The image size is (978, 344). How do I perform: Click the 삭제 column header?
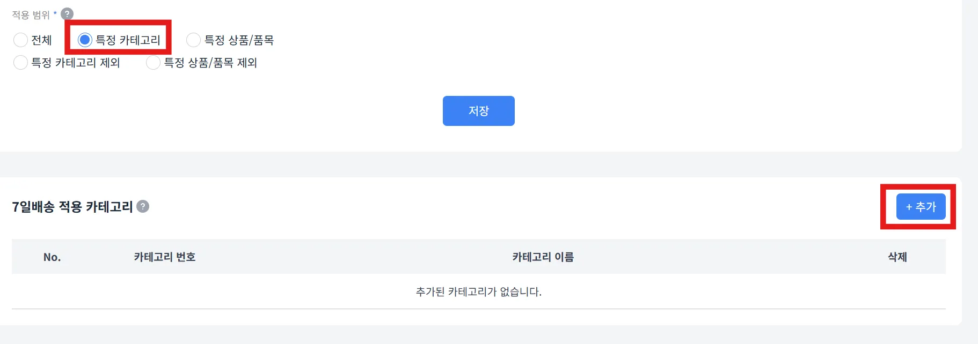[897, 257]
